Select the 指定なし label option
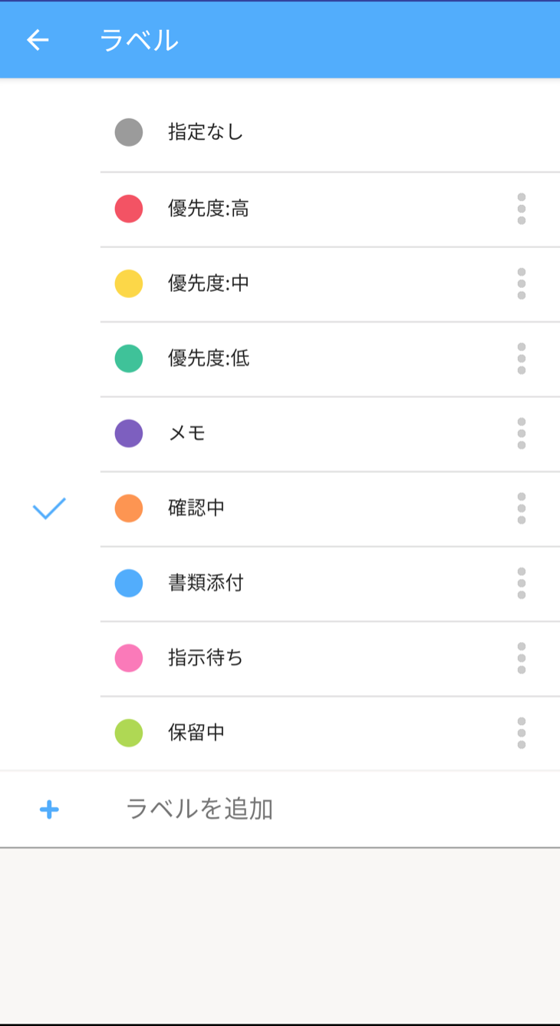 pyautogui.click(x=206, y=132)
